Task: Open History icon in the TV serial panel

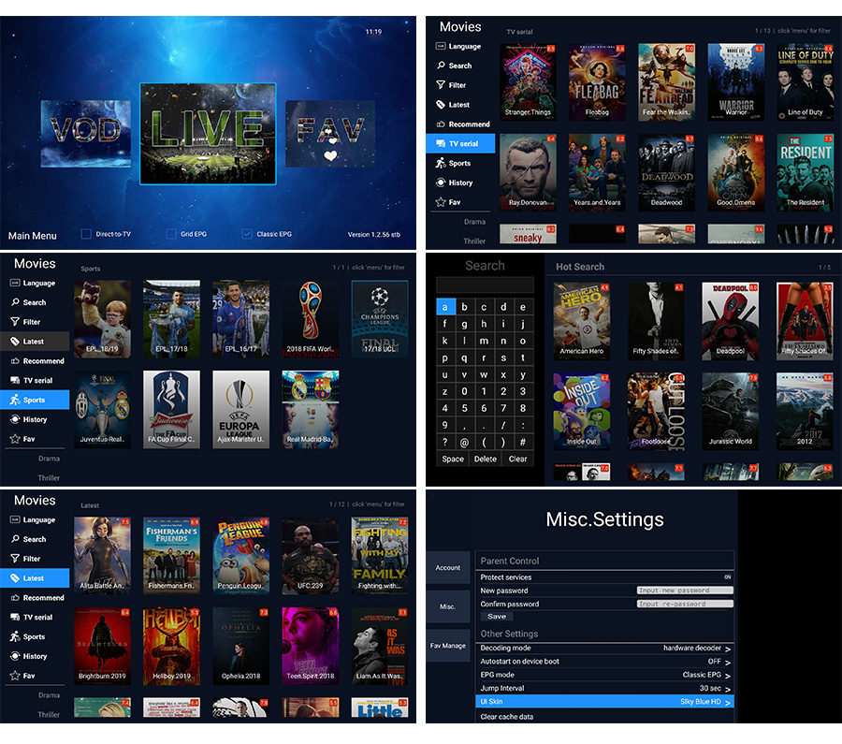Action: click(x=441, y=182)
